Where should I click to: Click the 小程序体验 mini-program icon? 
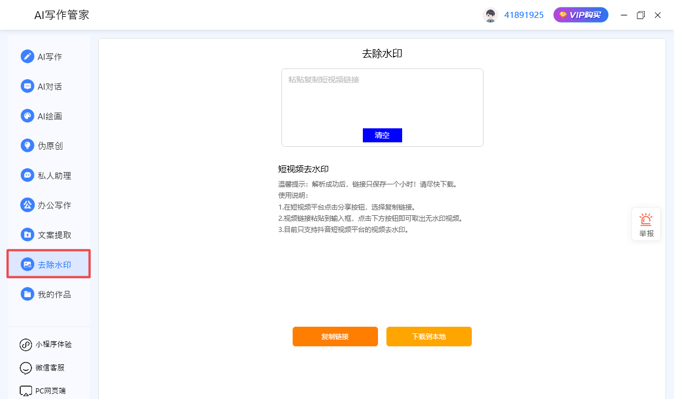pyautogui.click(x=26, y=345)
